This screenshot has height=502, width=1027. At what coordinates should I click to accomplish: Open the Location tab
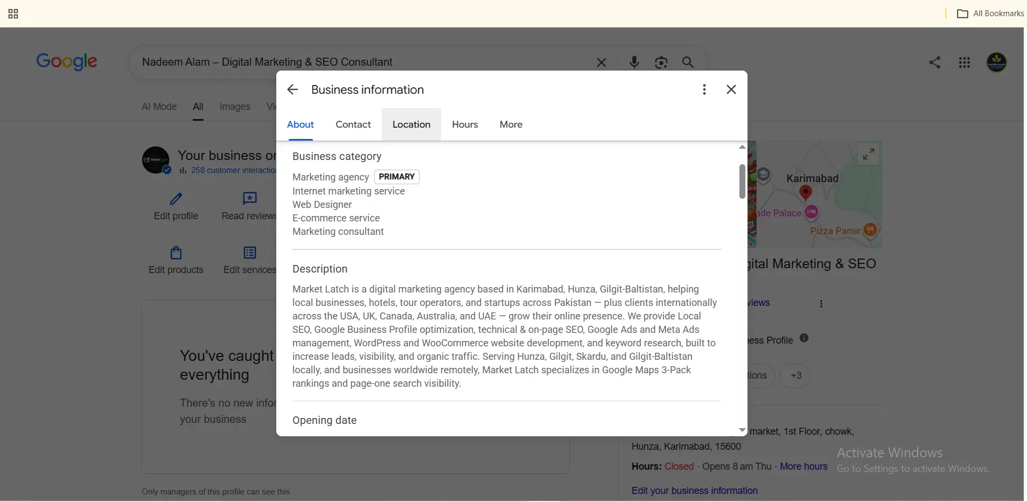click(411, 124)
